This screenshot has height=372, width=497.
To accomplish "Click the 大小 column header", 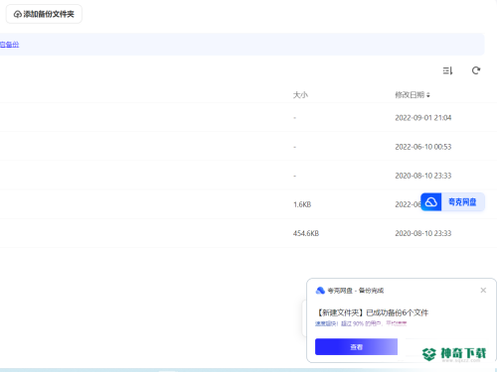I will 300,95.
